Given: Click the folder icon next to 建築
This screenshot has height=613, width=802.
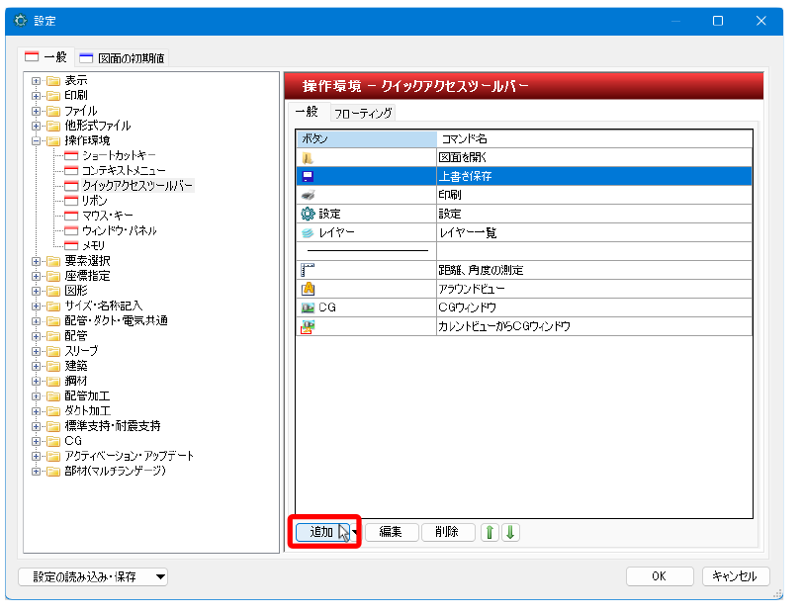Looking at the screenshot, I should click(53, 366).
